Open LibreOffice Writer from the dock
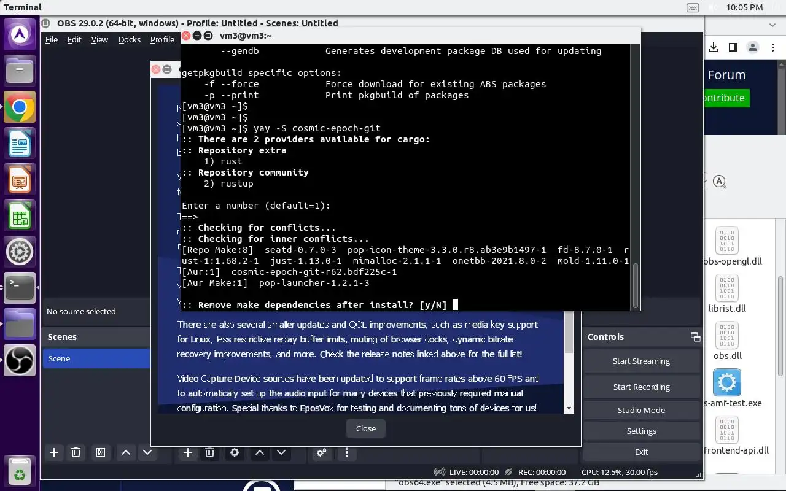This screenshot has width=786, height=491. pos(20,144)
